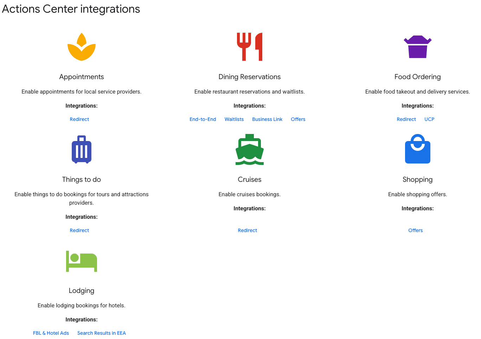This screenshot has height=339, width=481.
Task: Click the Food Ordering heading
Action: 418,77
